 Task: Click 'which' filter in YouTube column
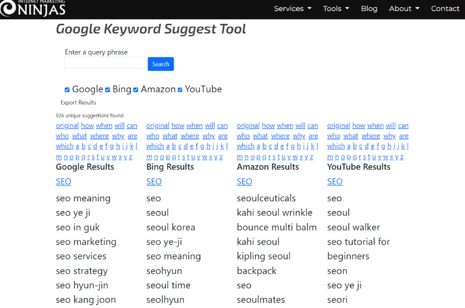(x=336, y=146)
